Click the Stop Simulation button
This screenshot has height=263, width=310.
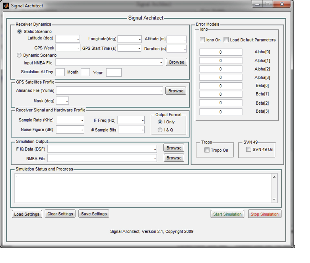click(264, 214)
